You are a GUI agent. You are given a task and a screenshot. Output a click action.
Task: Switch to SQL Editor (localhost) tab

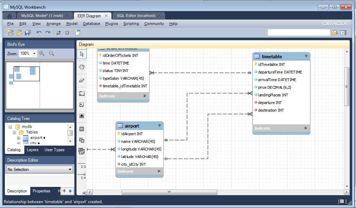[x=136, y=16]
